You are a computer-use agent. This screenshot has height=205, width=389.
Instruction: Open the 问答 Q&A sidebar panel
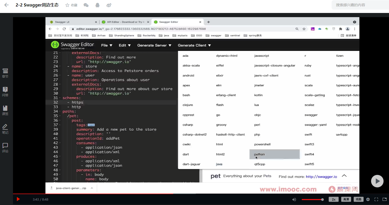5,92
